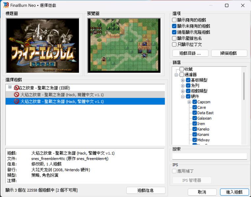Click 進入遊戲 play button
This screenshot has height=197, width=251.
pyautogui.click(x=235, y=192)
